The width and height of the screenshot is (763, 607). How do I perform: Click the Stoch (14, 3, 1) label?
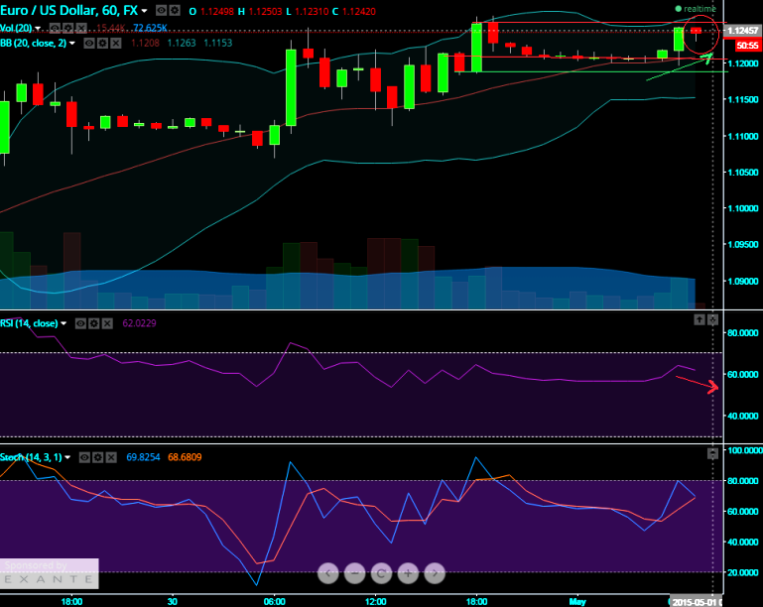click(31, 457)
